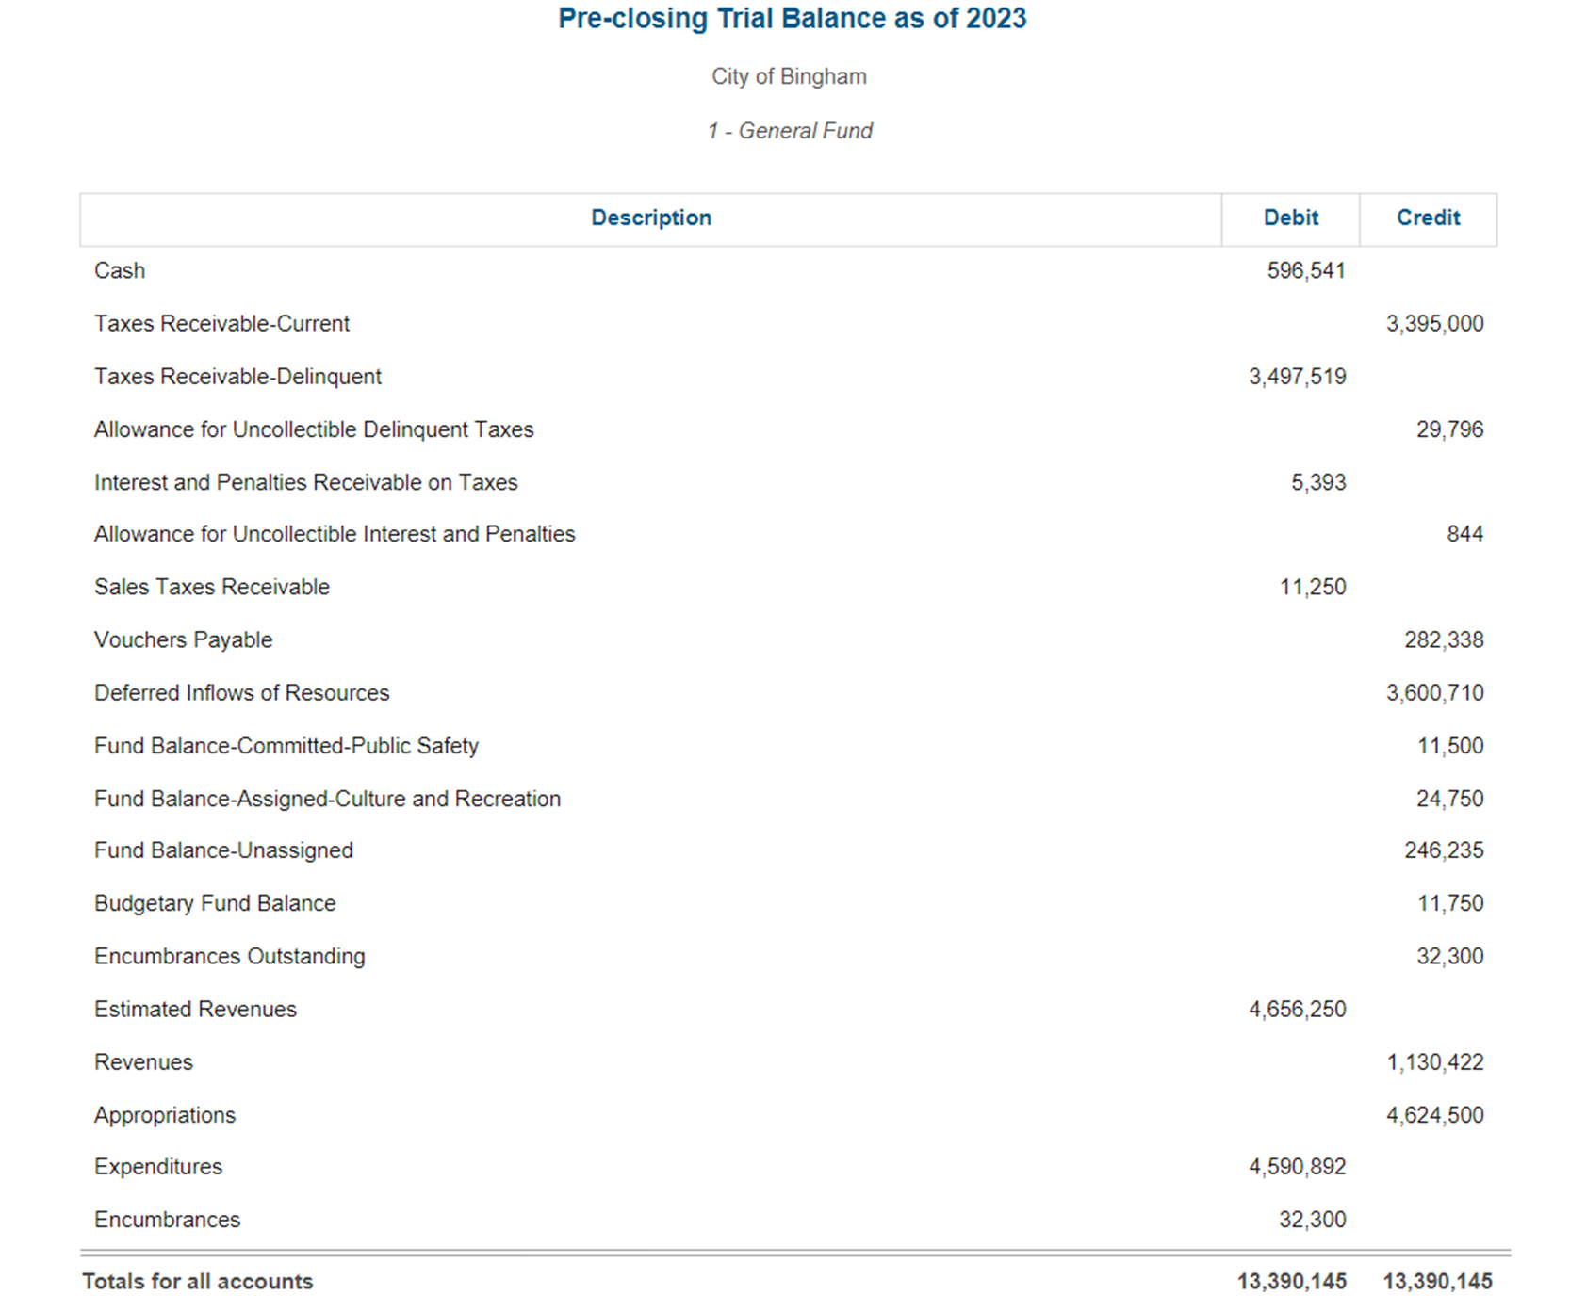Click Fund Balance-Committed-Public Safety
This screenshot has height=1311, width=1570.
click(286, 745)
